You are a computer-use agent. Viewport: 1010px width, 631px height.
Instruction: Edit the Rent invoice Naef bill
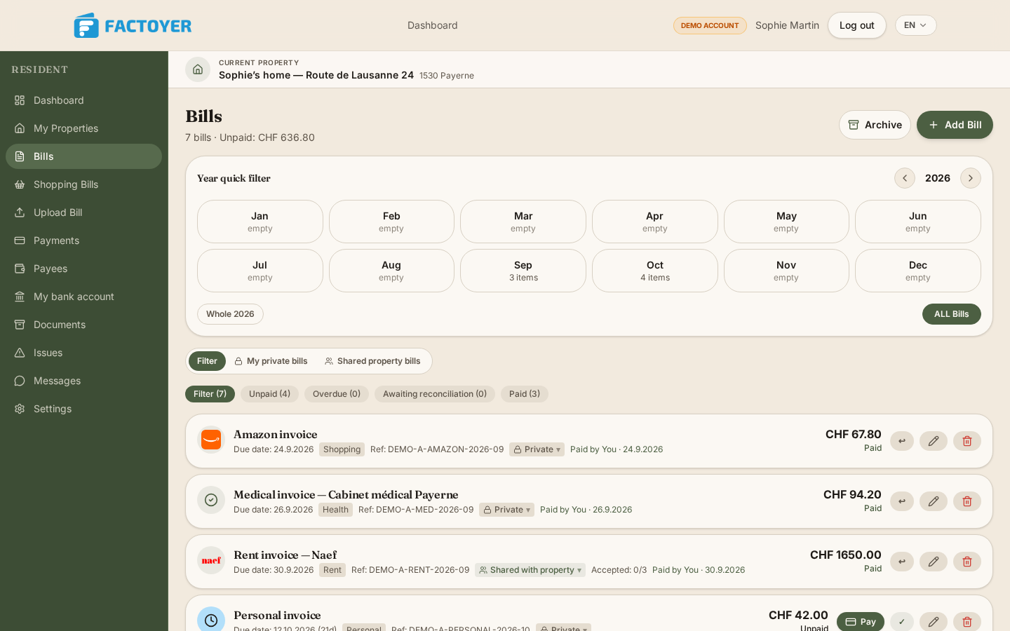[x=934, y=562]
